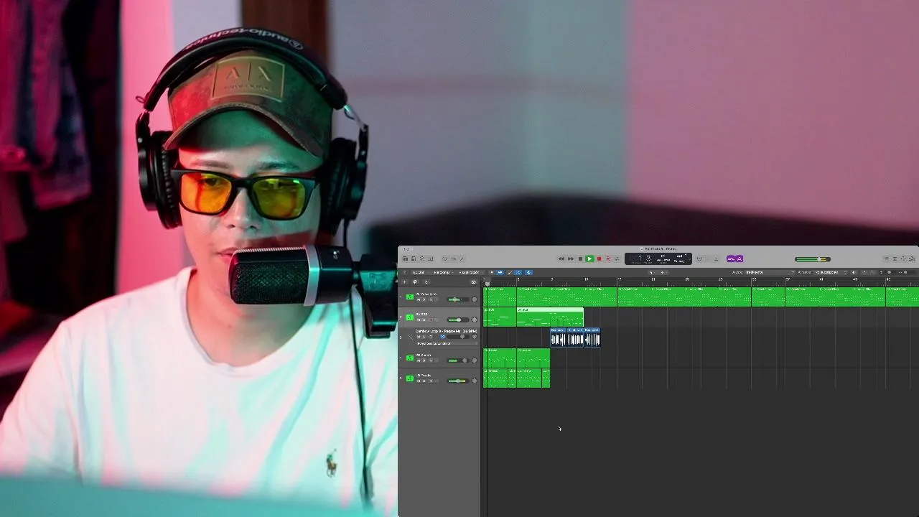The width and height of the screenshot is (919, 517).
Task: Open the tool selector menu in tracks bar
Action: point(653,272)
